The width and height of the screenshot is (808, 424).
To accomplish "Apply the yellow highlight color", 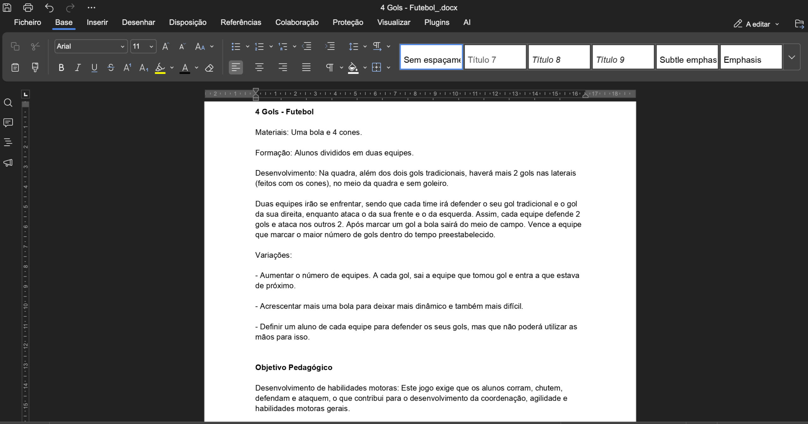I will click(x=160, y=68).
